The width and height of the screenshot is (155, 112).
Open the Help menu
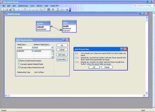pos(46,6)
